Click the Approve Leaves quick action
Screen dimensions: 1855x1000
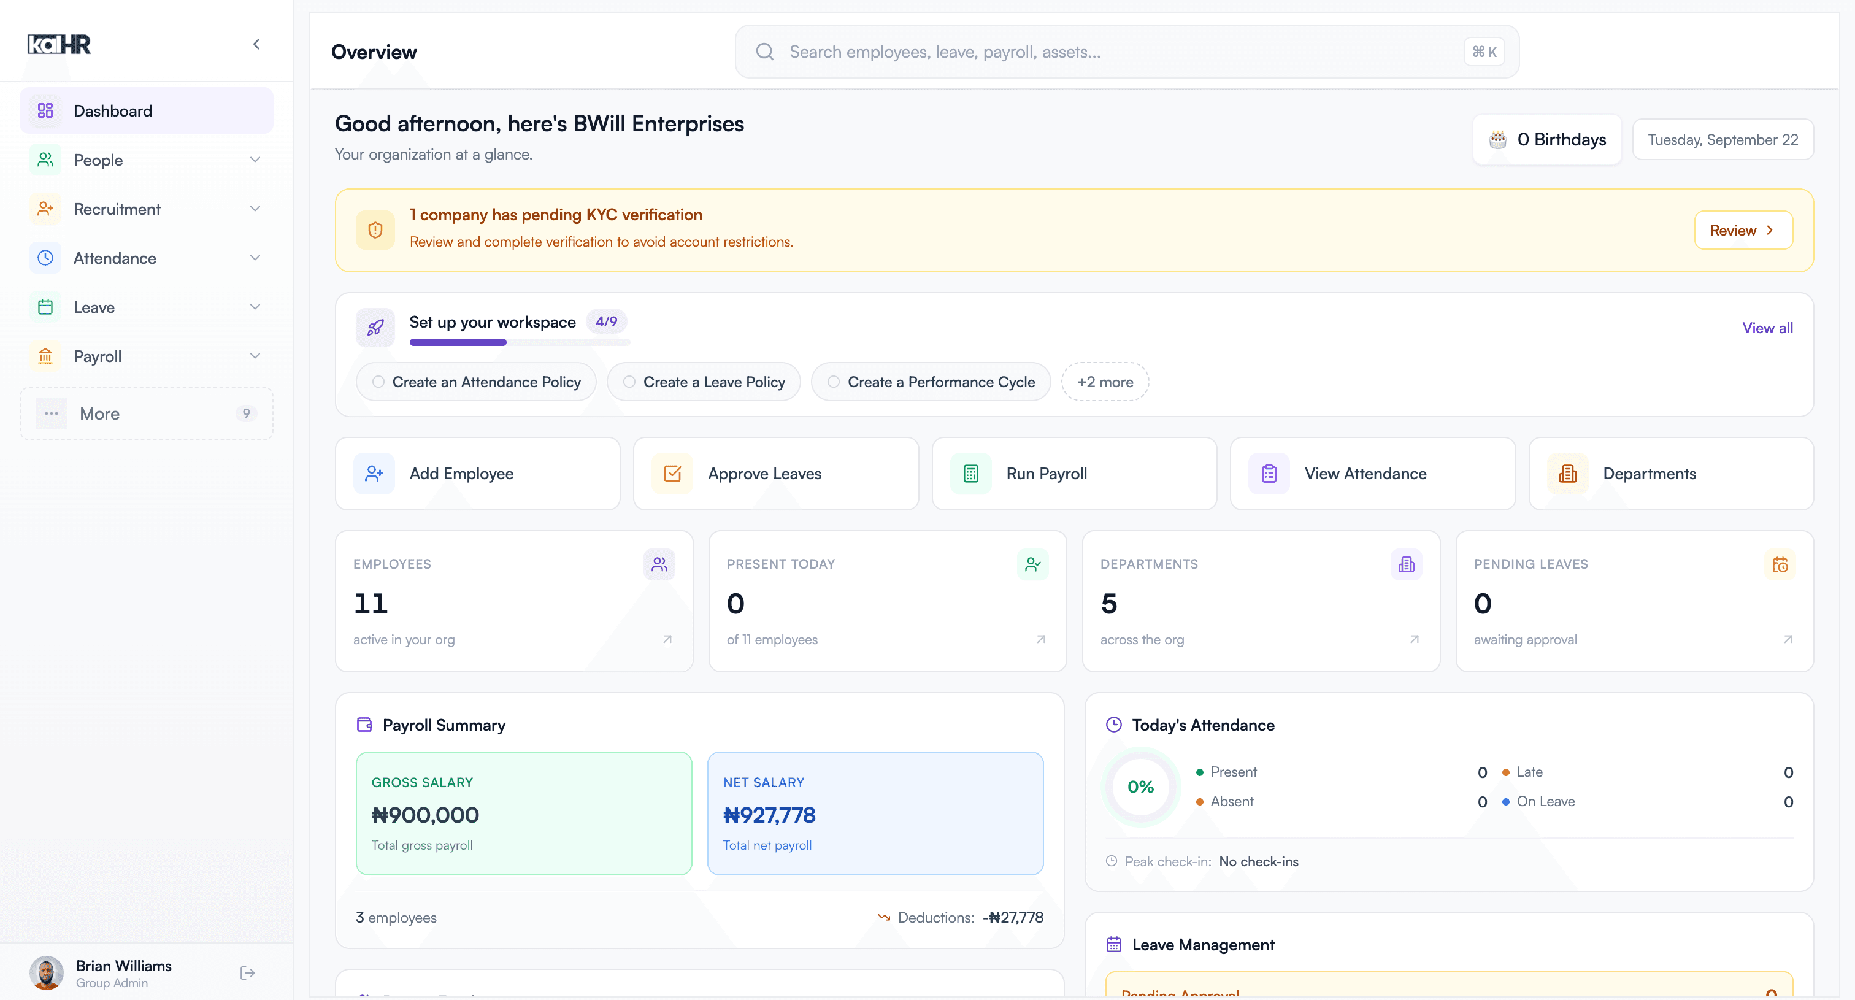click(x=775, y=474)
